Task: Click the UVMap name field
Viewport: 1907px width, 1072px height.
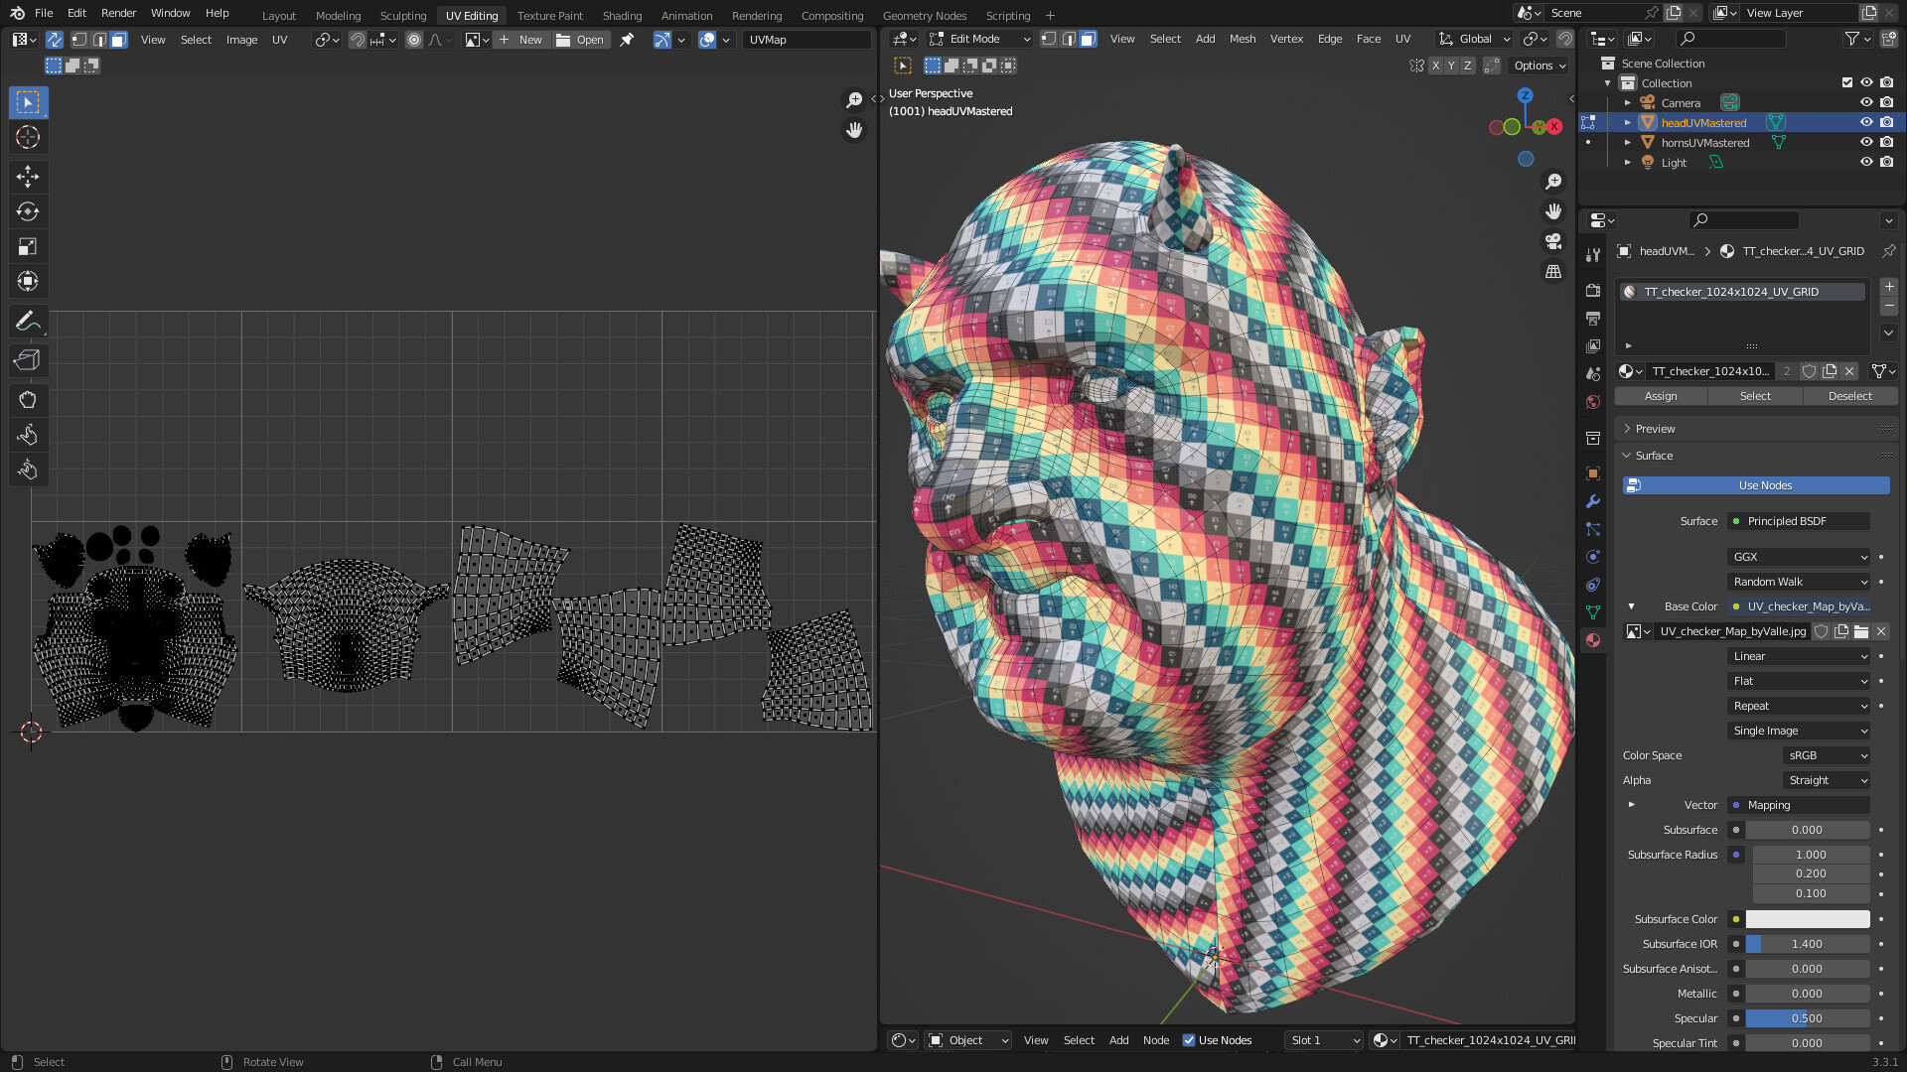Action: click(806, 40)
